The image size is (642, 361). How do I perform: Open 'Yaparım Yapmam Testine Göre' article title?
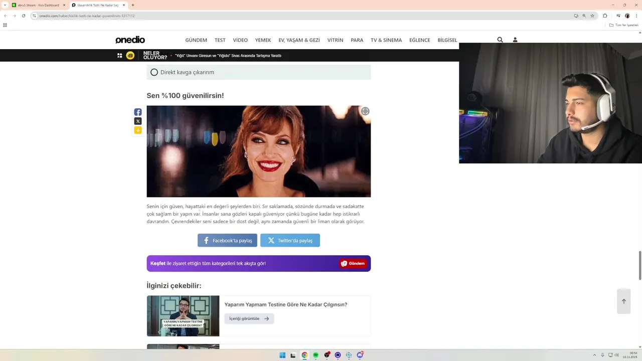(x=286, y=304)
